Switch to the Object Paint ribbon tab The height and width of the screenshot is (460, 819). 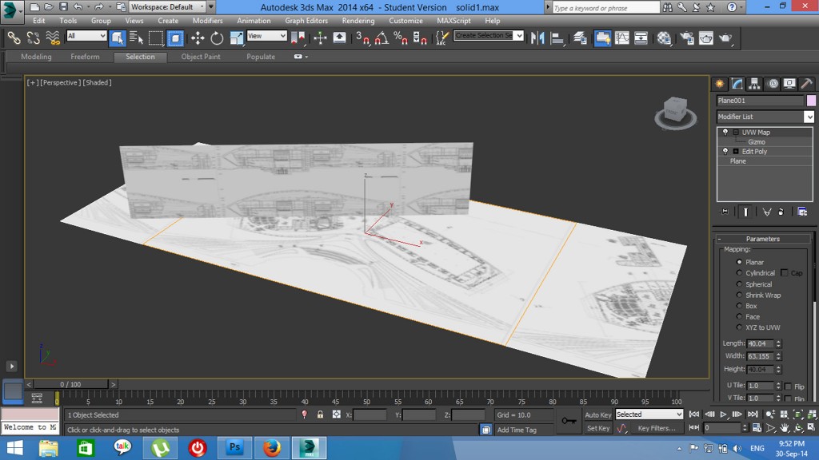click(x=201, y=57)
